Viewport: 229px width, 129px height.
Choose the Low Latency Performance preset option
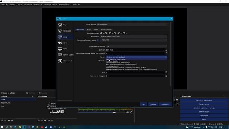tap(132, 70)
